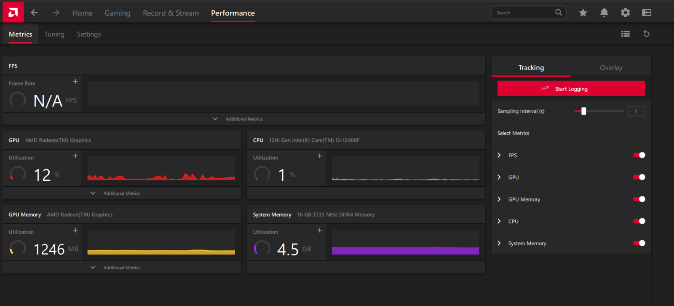Click the Sampling Interval slider handle
This screenshot has width=674, height=306.
(x=583, y=111)
